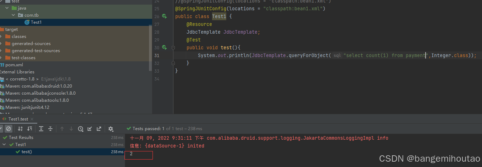
Task: Click the project tree vertical scrollbar
Action: coord(150,48)
